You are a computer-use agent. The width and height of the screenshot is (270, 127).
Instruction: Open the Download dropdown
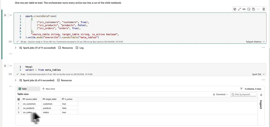[220, 94]
